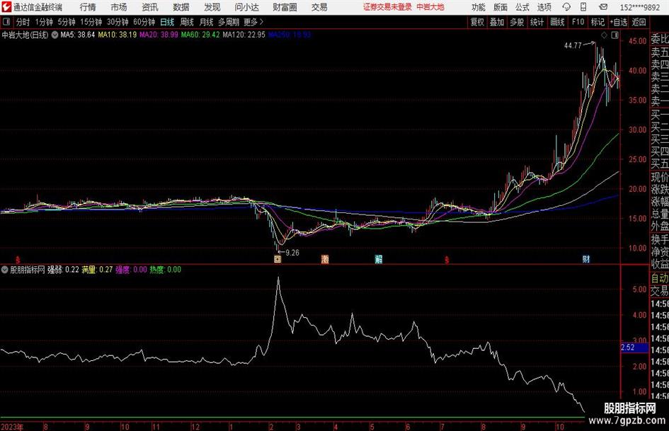Image resolution: width=669 pixels, height=431 pixels.
Task: Click the diamond icon at chart top right
Action: (604, 35)
